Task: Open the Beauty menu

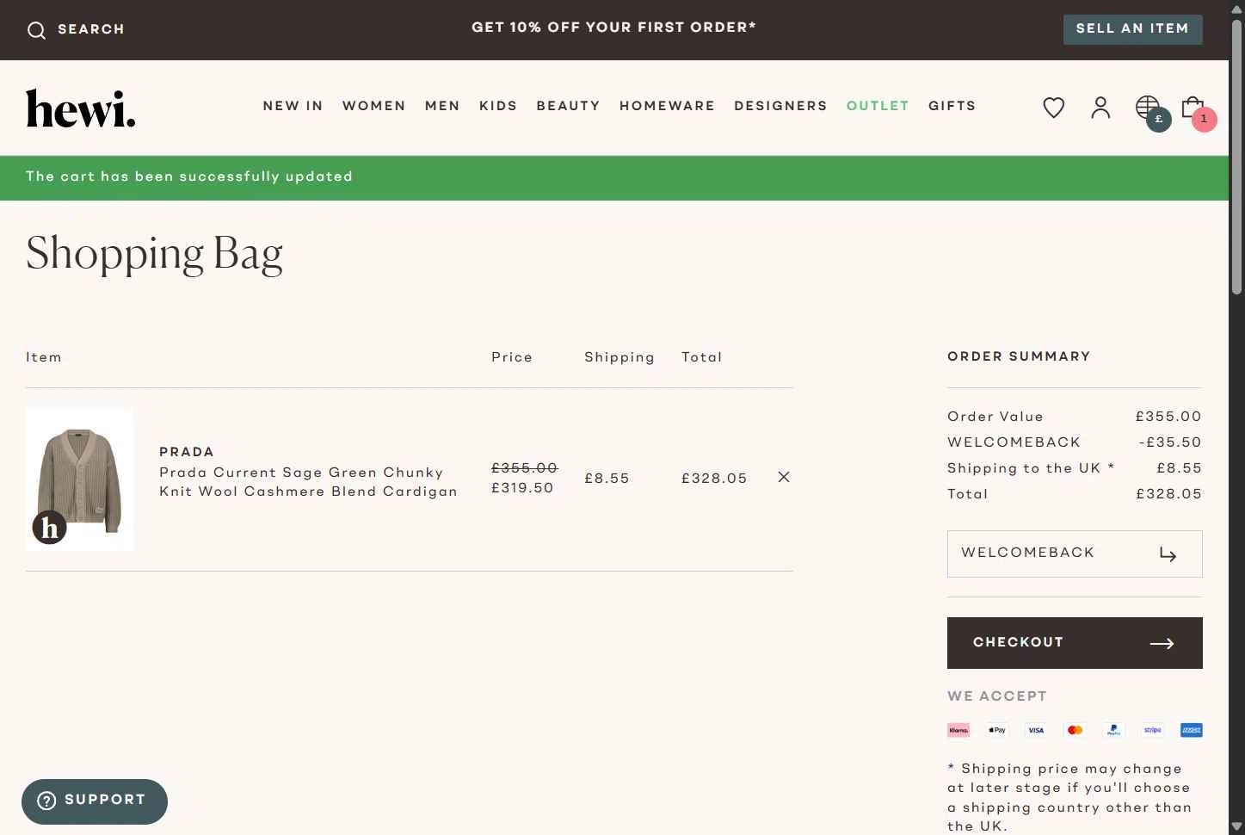Action: (x=569, y=106)
